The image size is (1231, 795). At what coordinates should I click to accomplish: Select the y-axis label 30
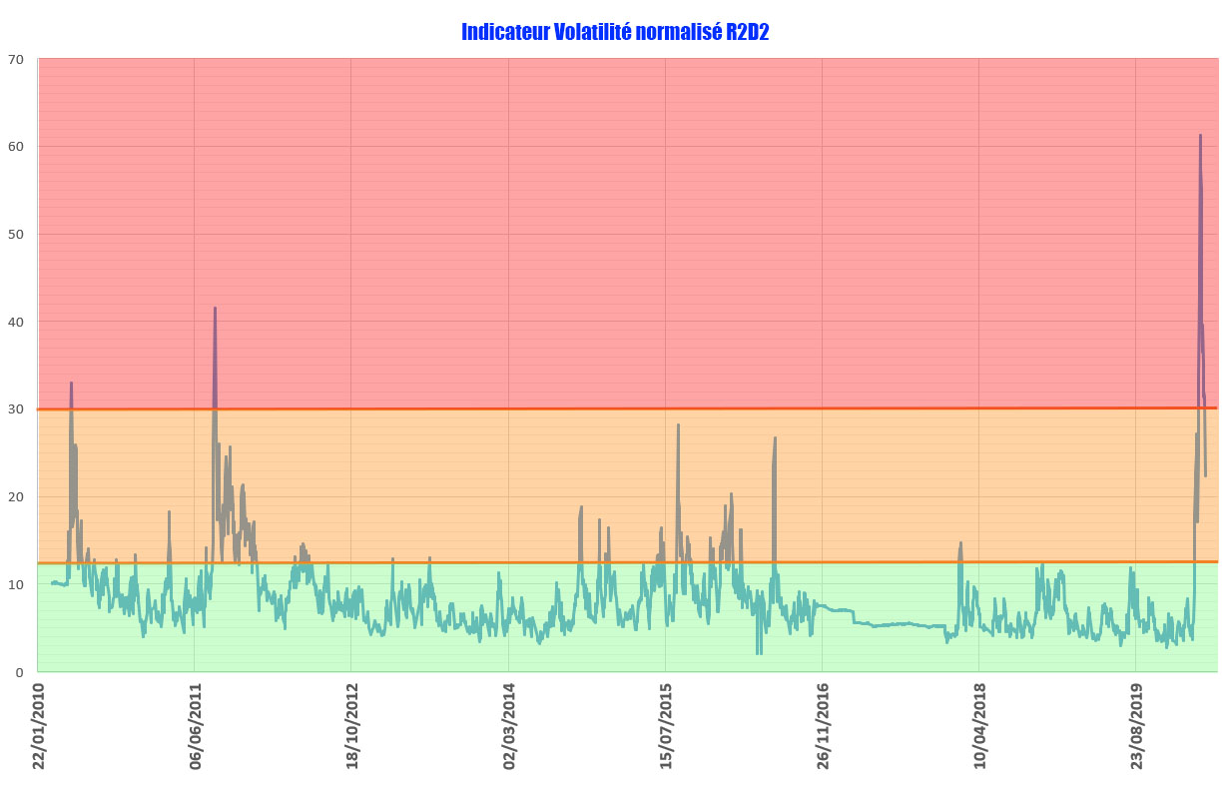click(15, 409)
